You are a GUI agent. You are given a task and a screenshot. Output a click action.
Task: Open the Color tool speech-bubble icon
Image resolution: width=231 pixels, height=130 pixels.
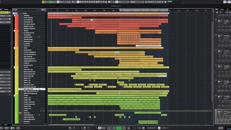(109, 2)
